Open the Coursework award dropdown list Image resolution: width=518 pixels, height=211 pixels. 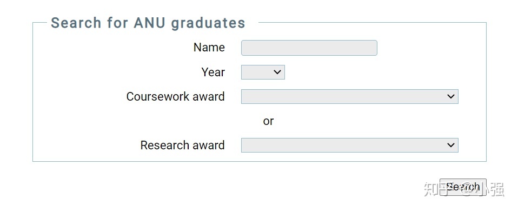pos(349,96)
